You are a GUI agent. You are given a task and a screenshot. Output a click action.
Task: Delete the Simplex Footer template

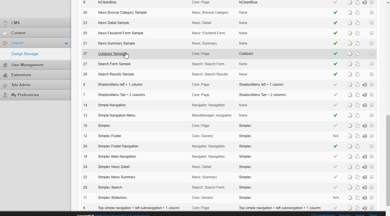click(x=365, y=136)
